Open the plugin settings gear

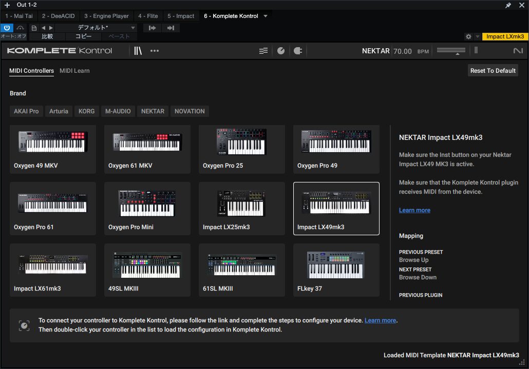click(468, 36)
